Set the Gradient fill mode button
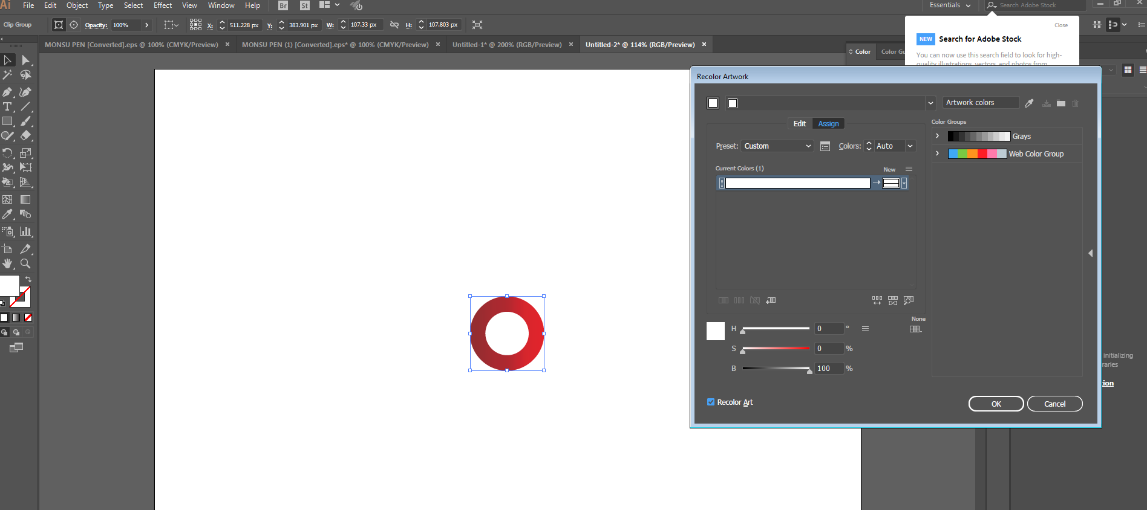 click(16, 317)
